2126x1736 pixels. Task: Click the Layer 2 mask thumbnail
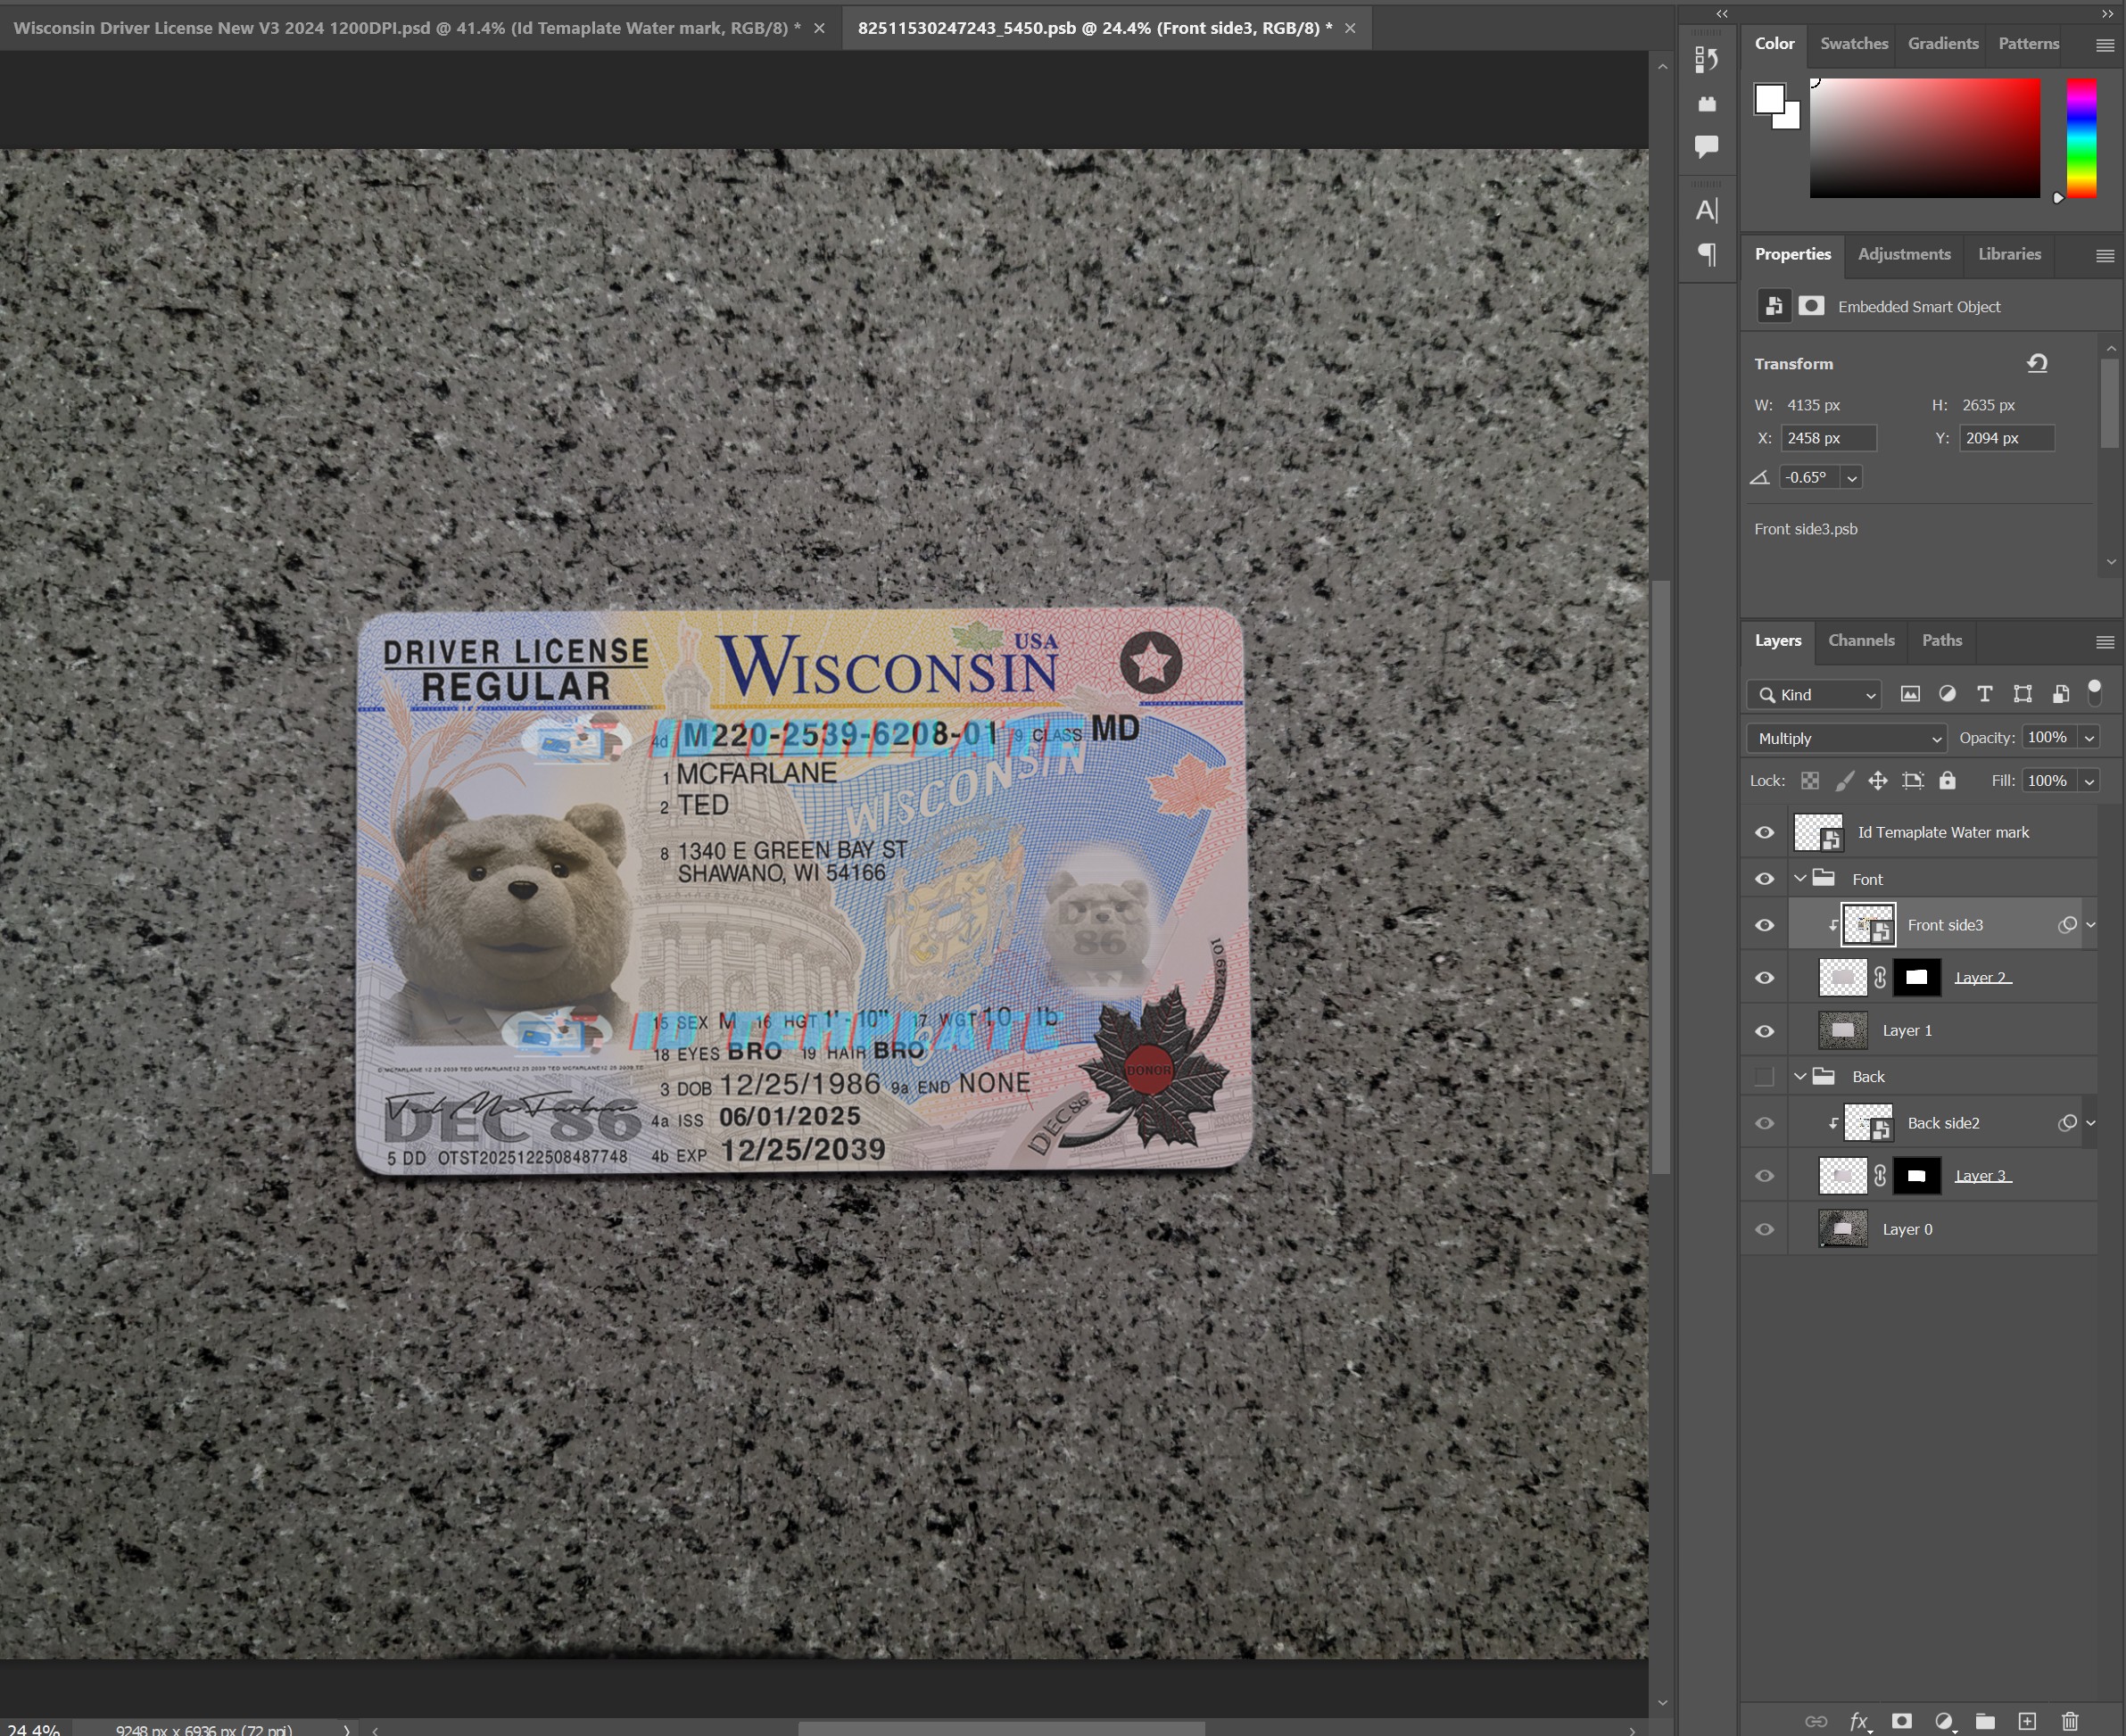pos(1916,978)
